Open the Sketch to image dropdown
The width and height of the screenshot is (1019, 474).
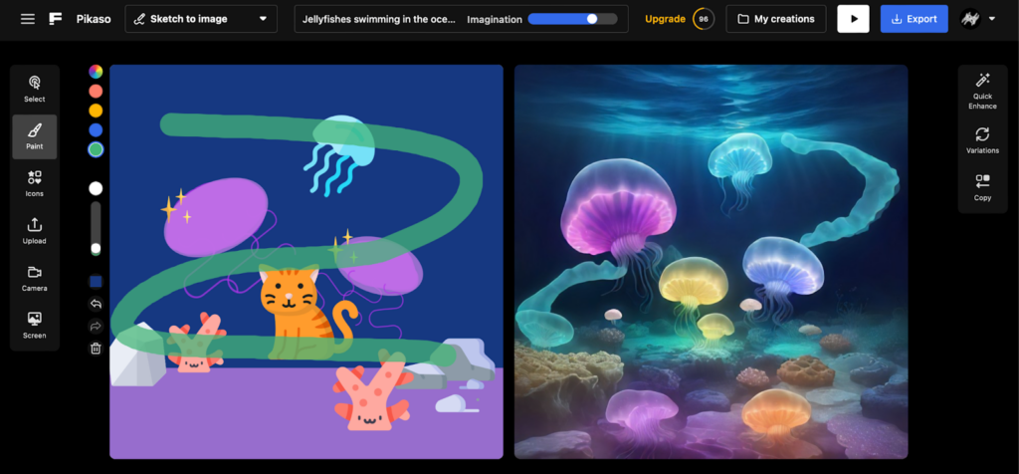pyautogui.click(x=201, y=19)
